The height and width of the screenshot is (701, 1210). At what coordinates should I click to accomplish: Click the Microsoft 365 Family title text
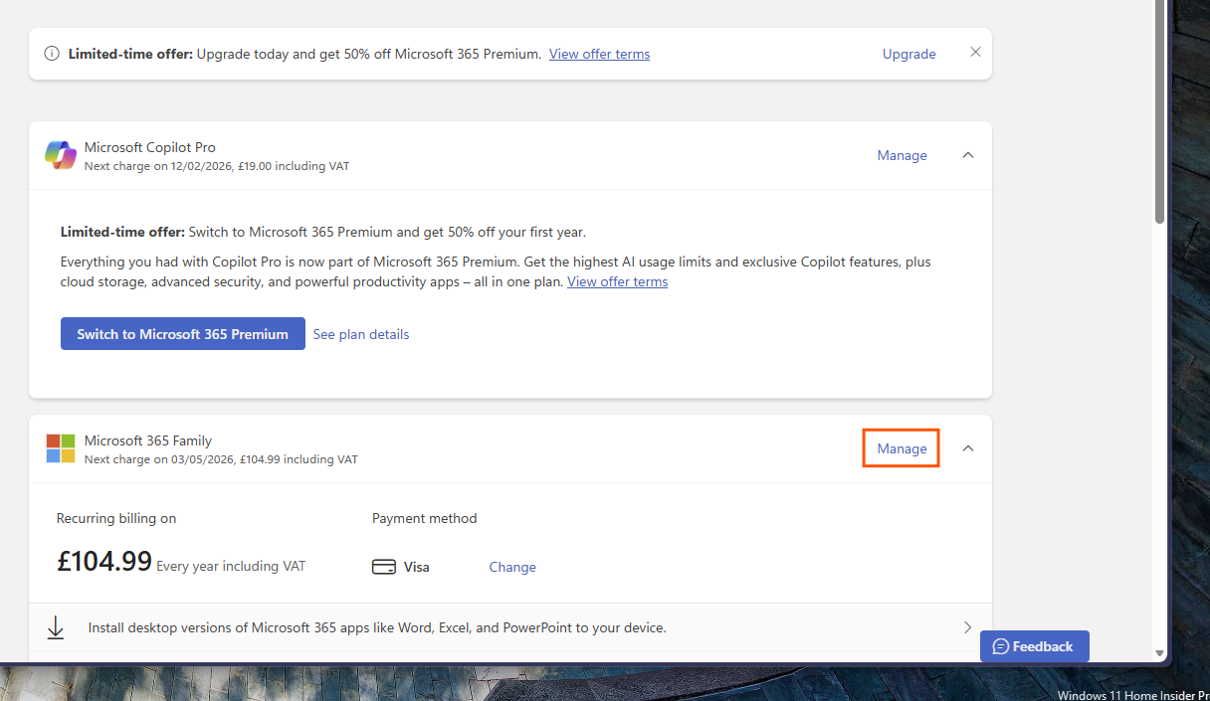coord(148,440)
